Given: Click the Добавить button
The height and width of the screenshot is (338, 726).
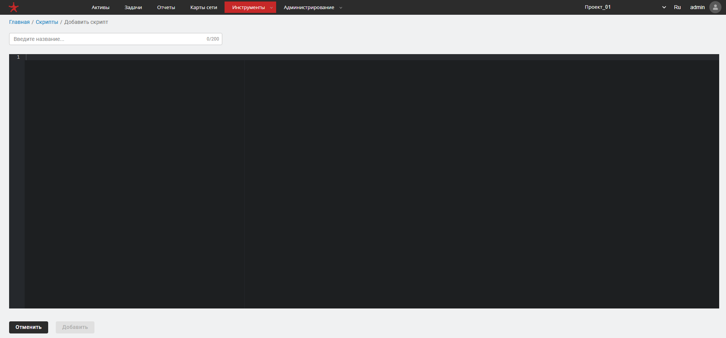Looking at the screenshot, I should coord(75,327).
